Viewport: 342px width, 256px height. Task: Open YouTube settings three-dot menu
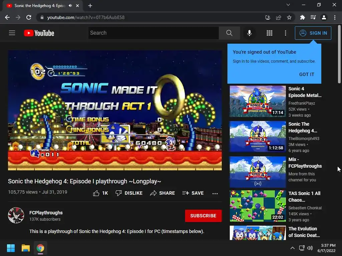tap(285, 33)
